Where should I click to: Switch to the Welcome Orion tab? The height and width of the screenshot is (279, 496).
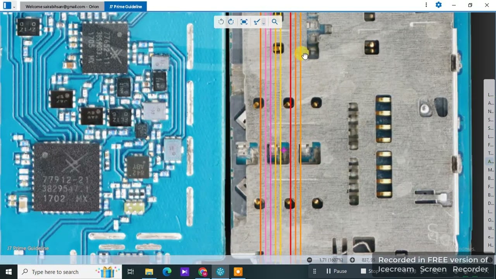(62, 7)
